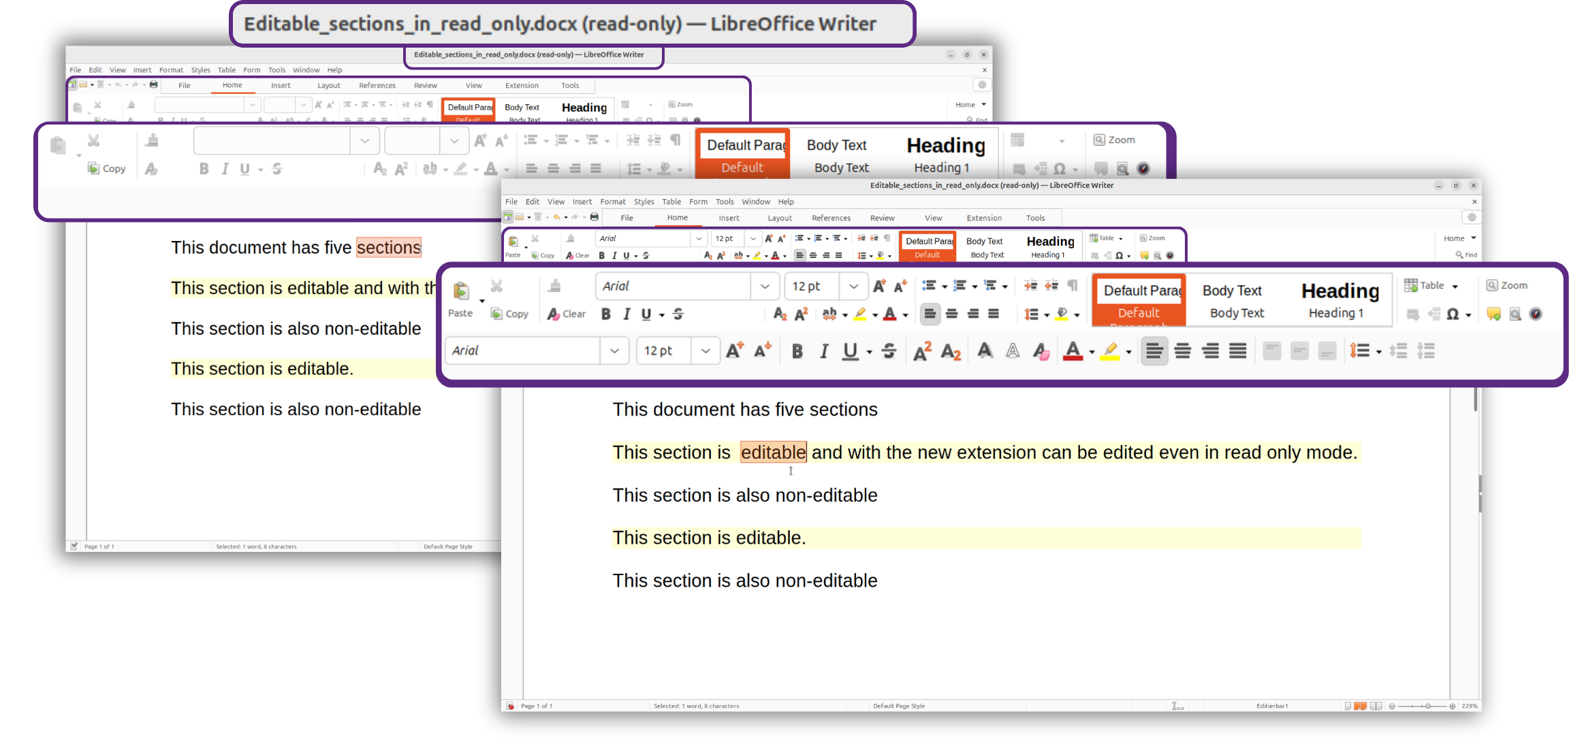Click the superscript icon in enlarged bottom formatting row
The image size is (1569, 748).
coord(922,351)
